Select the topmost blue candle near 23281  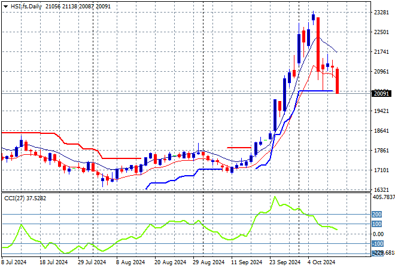point(313,17)
